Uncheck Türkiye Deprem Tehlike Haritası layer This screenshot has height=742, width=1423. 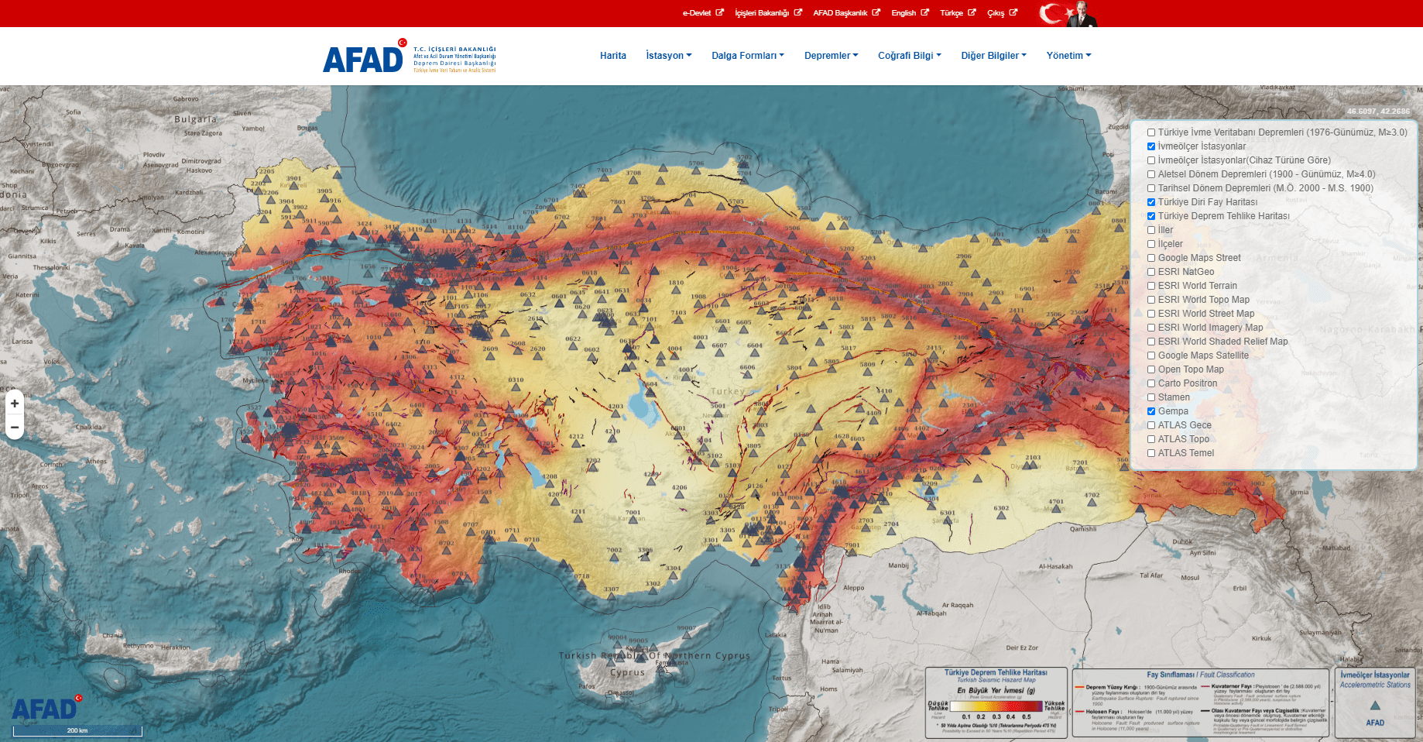click(1151, 216)
